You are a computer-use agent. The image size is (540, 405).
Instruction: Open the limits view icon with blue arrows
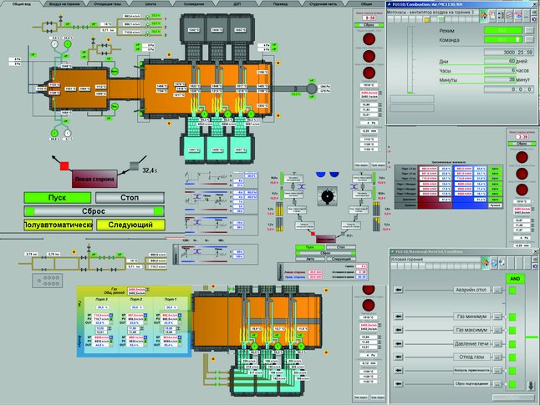[x=501, y=16]
